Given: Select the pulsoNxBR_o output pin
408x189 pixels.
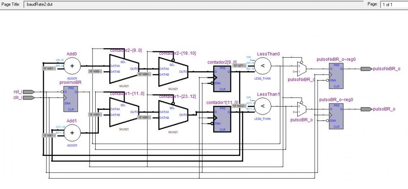Looking at the screenshot, I should 366,69.
